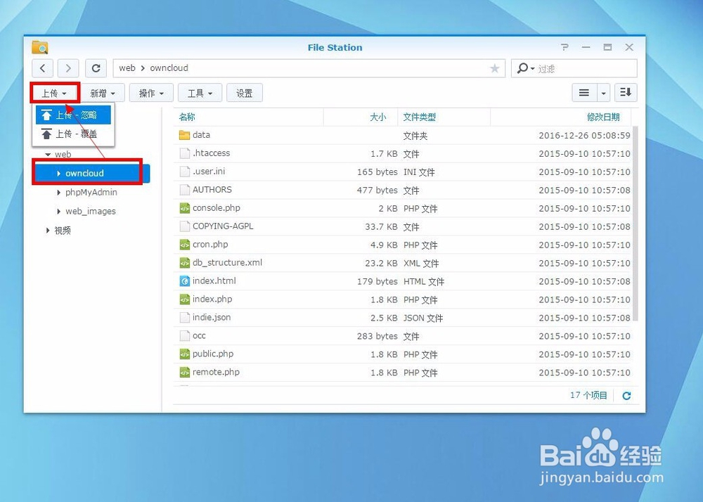Open the 新增 create dropdown button
Viewport: 703px width, 502px height.
[x=103, y=93]
